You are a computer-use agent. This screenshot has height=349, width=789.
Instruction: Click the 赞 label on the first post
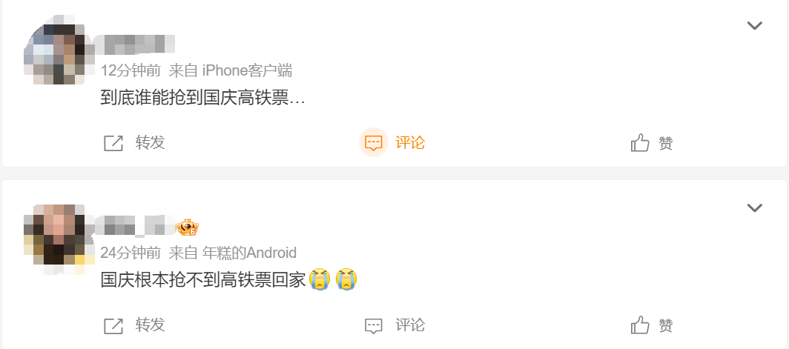pos(666,143)
